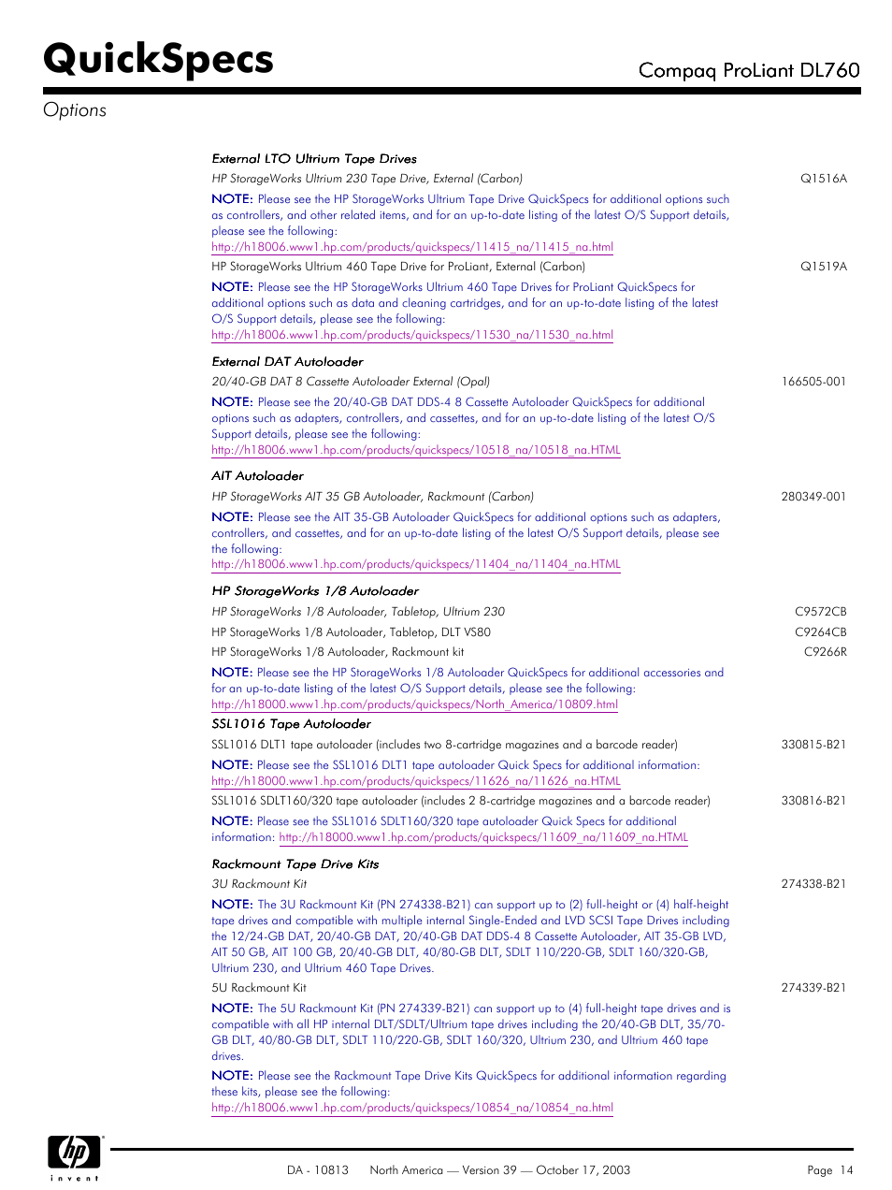892x1190 pixels.
Task: Click the Options section label
Action: [x=75, y=110]
